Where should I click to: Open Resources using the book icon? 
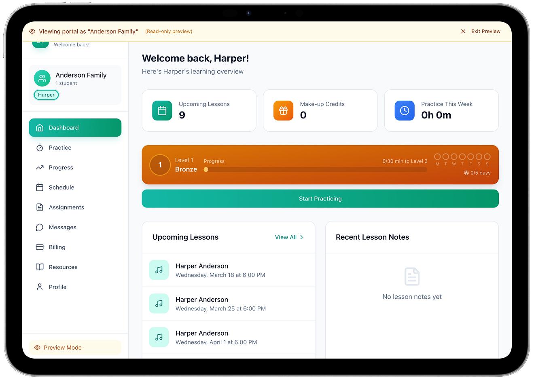click(39, 267)
